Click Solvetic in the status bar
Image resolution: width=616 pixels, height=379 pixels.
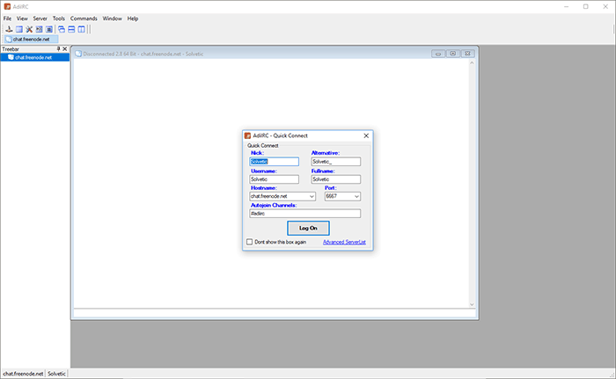pyautogui.click(x=56, y=374)
